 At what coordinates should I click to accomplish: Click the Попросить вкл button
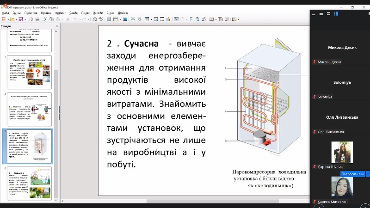point(352,174)
